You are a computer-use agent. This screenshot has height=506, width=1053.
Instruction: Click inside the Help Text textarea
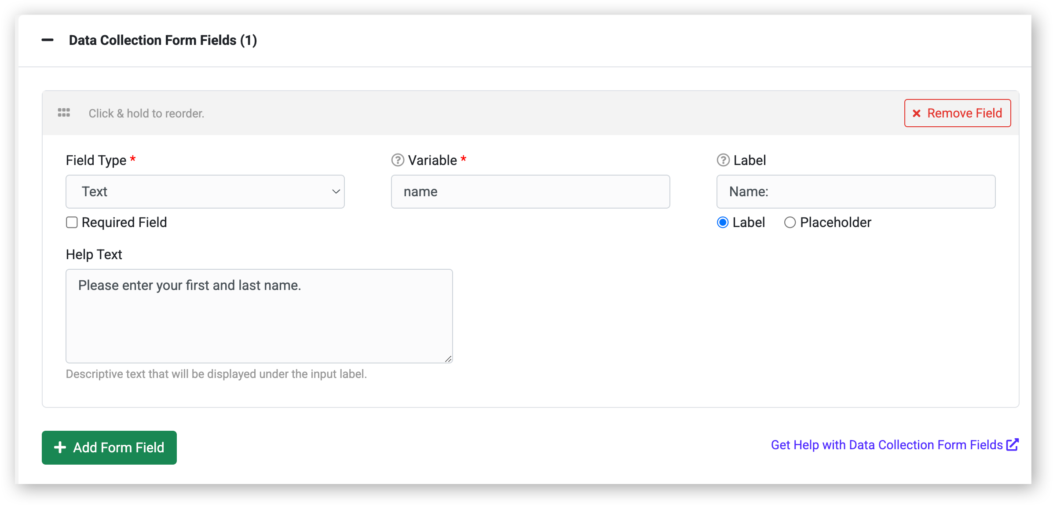coord(259,316)
